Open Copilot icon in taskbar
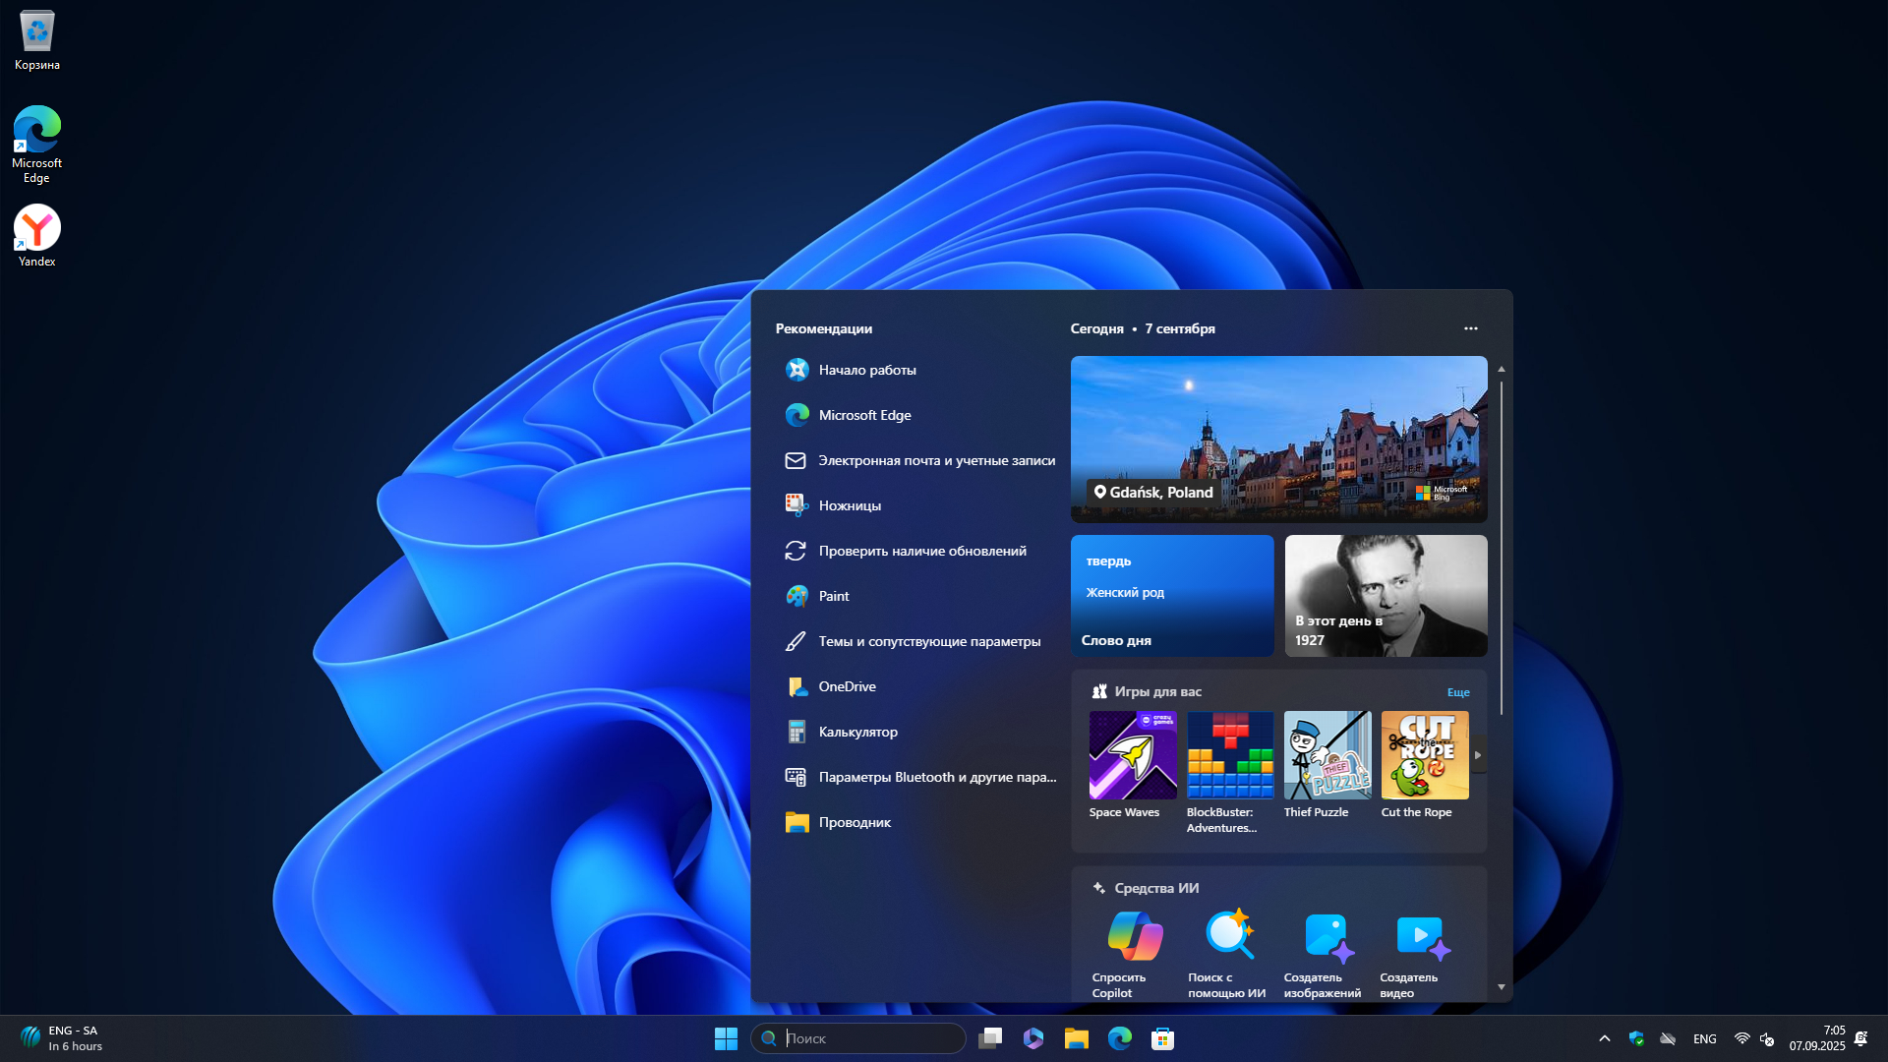Viewport: 1888px width, 1062px height. click(1032, 1038)
